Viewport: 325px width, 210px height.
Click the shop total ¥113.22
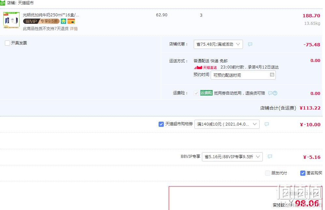click(310, 108)
